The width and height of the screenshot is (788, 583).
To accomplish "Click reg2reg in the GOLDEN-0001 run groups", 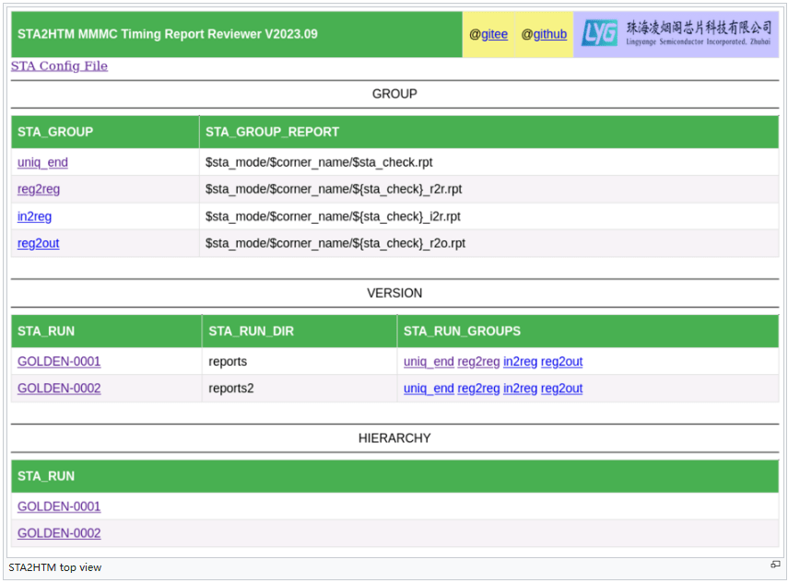I will click(478, 362).
